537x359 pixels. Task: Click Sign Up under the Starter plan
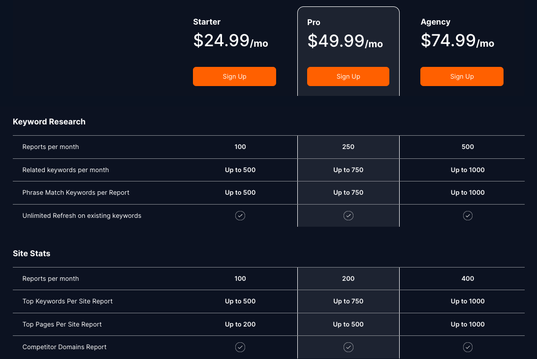pos(234,77)
